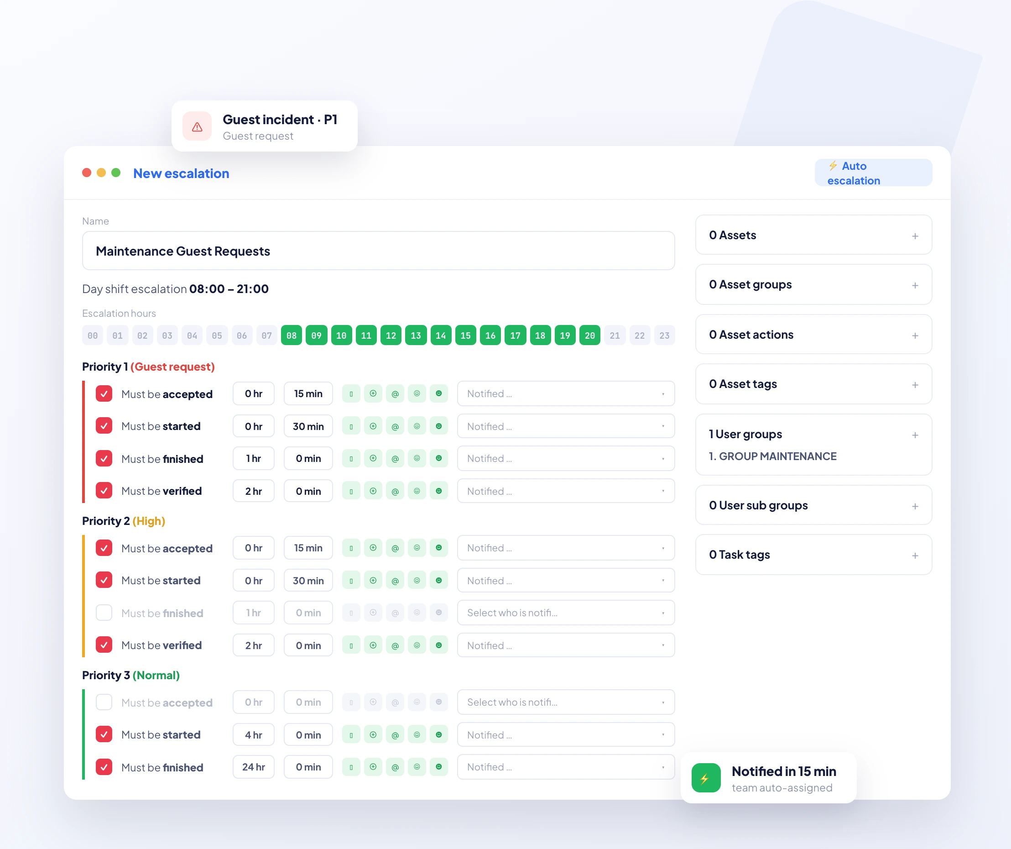Edit Priority 1 accepted 15 min field
The width and height of the screenshot is (1011, 849).
308,393
